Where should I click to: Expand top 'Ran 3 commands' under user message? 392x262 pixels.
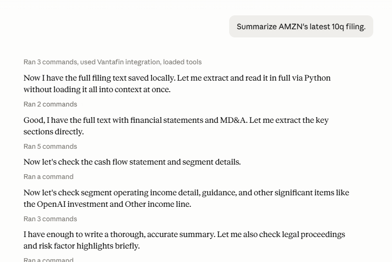tap(50, 62)
